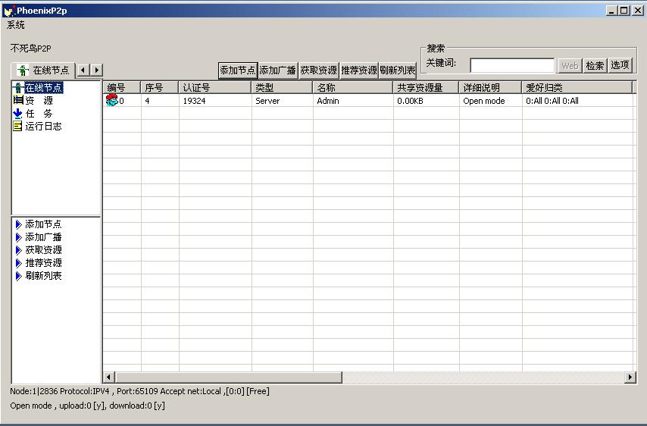Screen dimensions: 647x426
Task: Click the horizontal scrollbar thumb
Action: [229, 377]
